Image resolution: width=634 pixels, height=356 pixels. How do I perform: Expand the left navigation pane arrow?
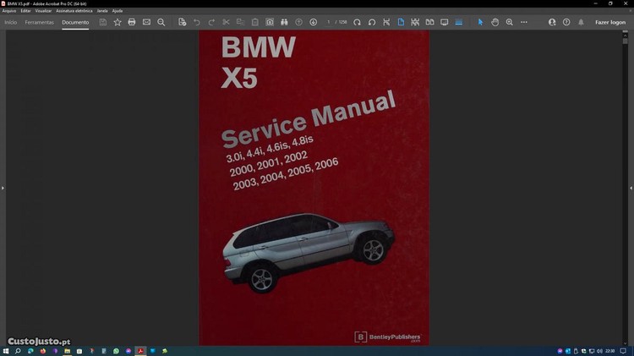(x=3, y=188)
